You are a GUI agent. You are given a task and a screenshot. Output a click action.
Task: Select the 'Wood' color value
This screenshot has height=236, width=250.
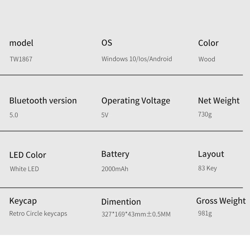point(207,59)
